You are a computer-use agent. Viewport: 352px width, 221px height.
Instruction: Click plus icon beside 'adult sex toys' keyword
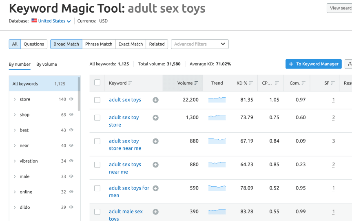point(155,100)
